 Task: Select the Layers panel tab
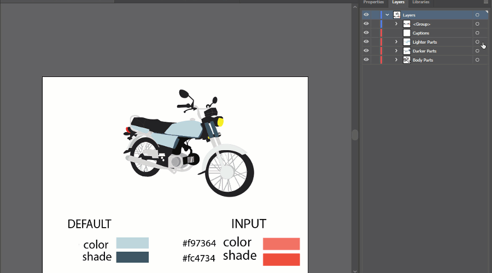coord(398,2)
